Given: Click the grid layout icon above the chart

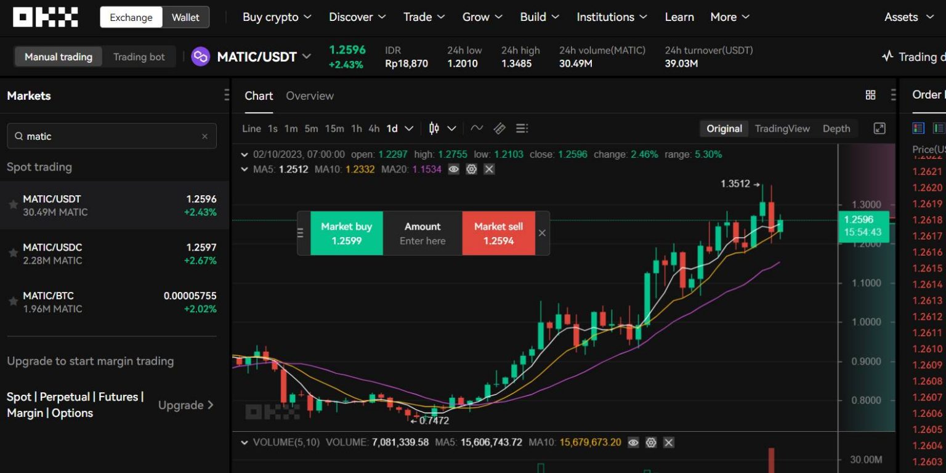Looking at the screenshot, I should [x=870, y=95].
